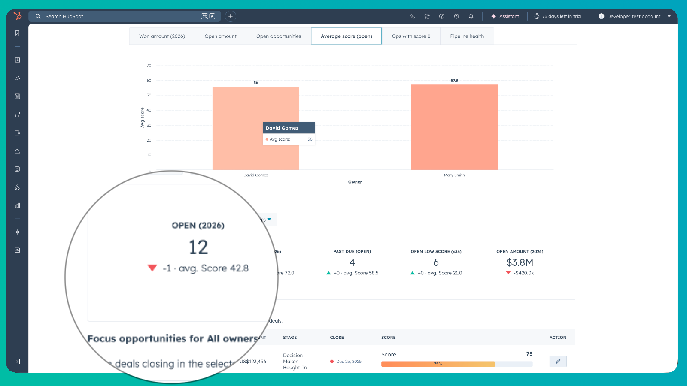Select the Pipeline health tab

click(x=467, y=36)
